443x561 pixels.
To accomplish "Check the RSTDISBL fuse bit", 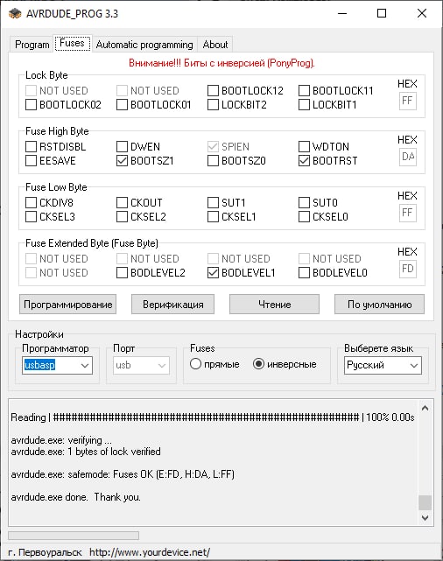I will coord(32,147).
